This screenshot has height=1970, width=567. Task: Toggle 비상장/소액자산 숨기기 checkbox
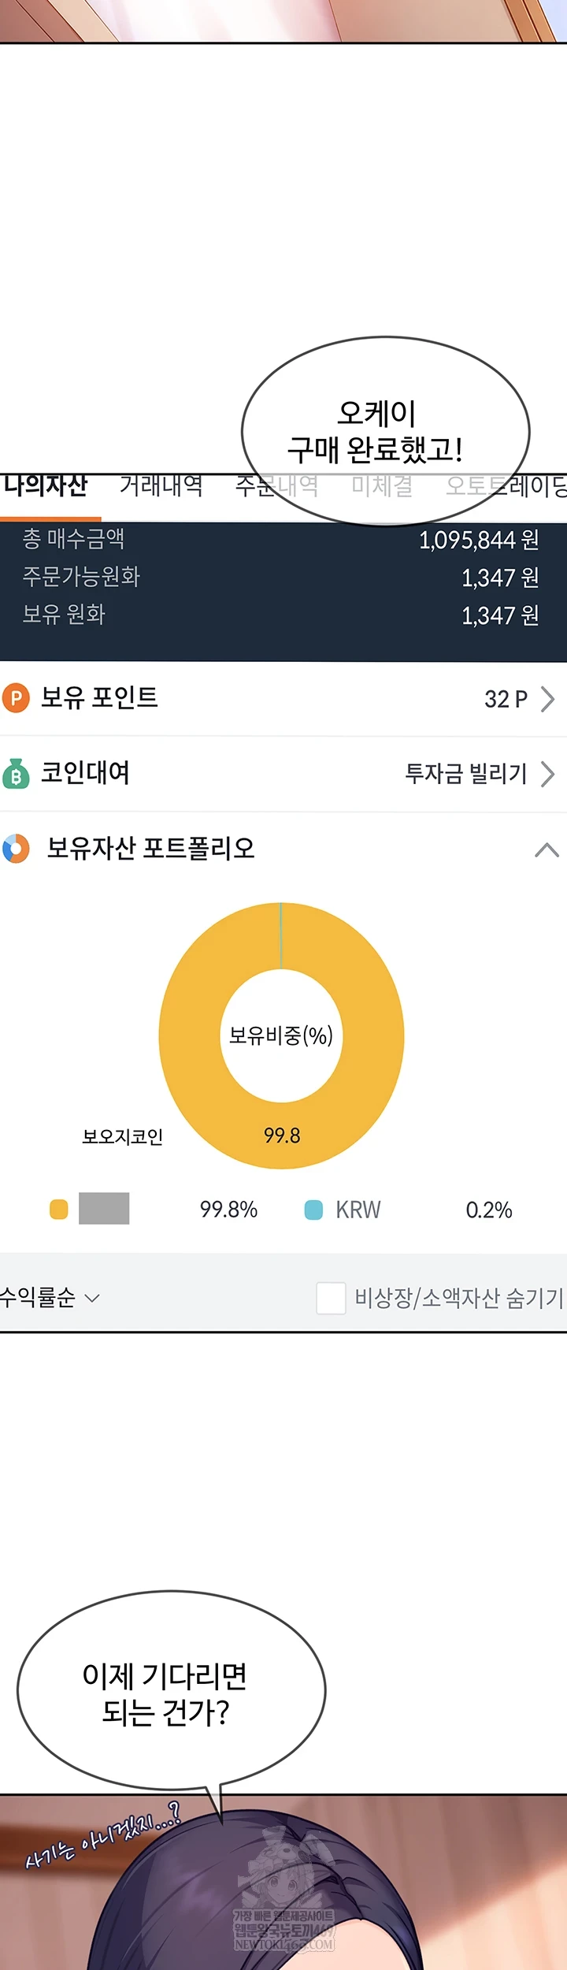point(331,1298)
